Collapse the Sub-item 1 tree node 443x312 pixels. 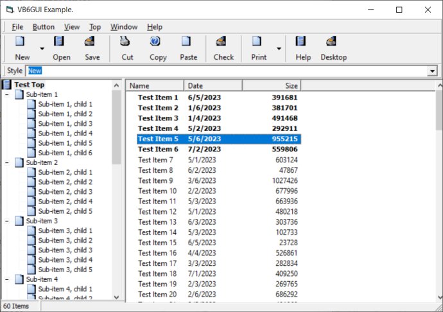[x=7, y=94]
